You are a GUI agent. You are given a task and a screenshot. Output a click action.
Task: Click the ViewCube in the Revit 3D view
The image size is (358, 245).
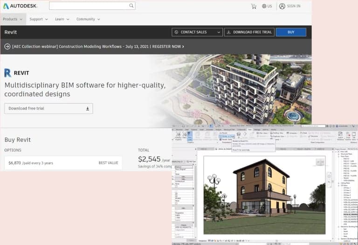click(320, 162)
